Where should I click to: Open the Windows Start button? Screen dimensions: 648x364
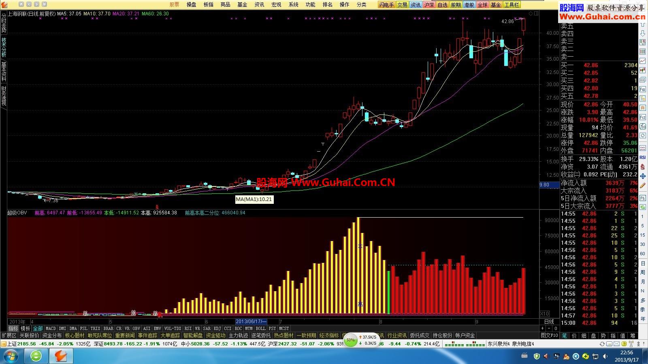11,356
